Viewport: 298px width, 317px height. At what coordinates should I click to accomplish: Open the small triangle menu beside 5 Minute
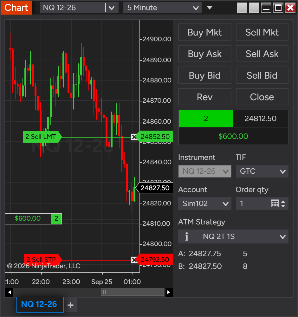pos(210,8)
